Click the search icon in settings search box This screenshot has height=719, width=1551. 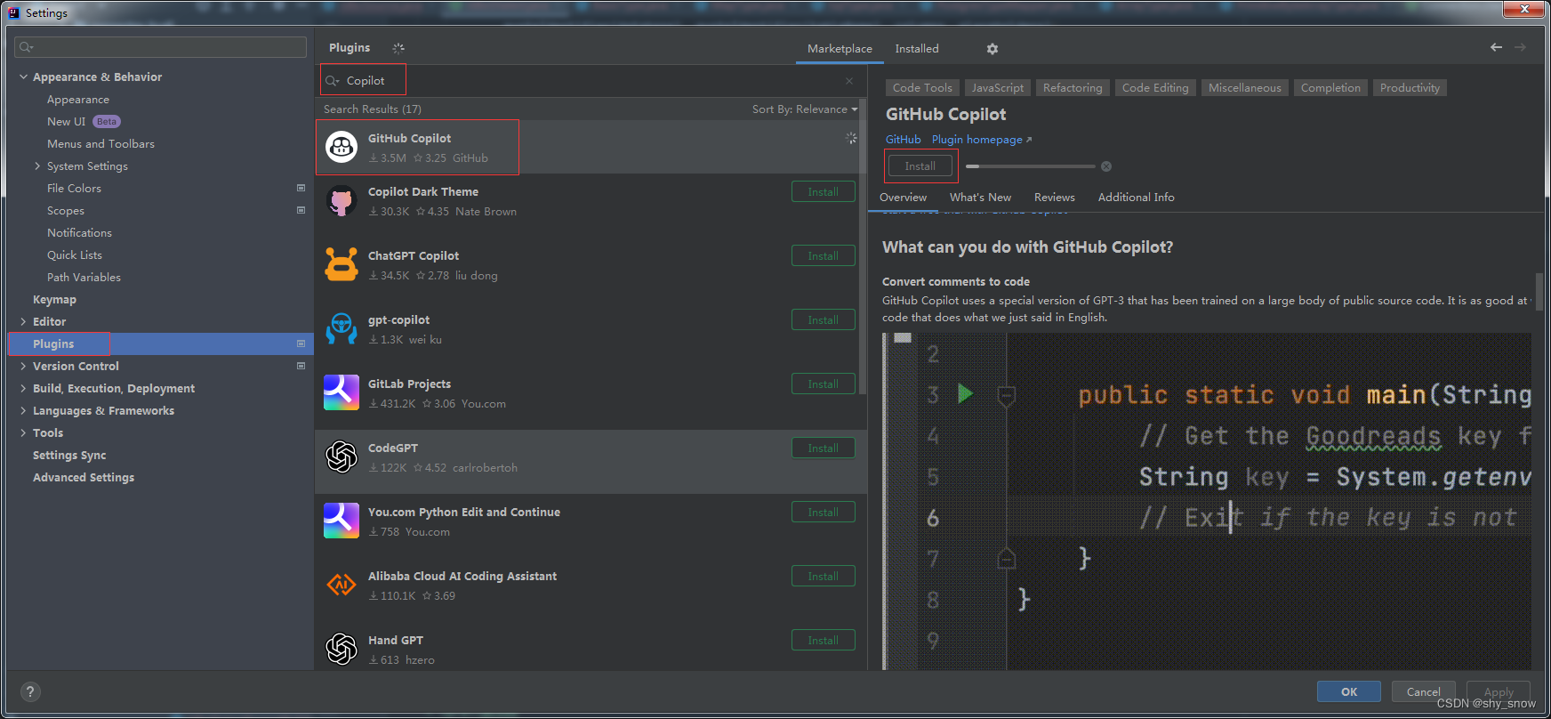point(26,47)
